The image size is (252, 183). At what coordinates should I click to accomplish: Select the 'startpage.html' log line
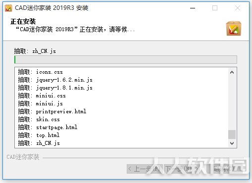tap(48, 128)
